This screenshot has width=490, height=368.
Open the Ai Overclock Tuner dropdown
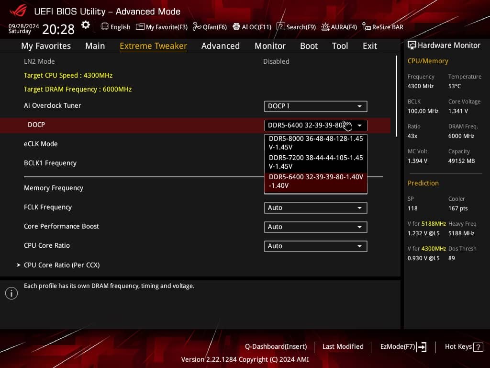point(316,106)
